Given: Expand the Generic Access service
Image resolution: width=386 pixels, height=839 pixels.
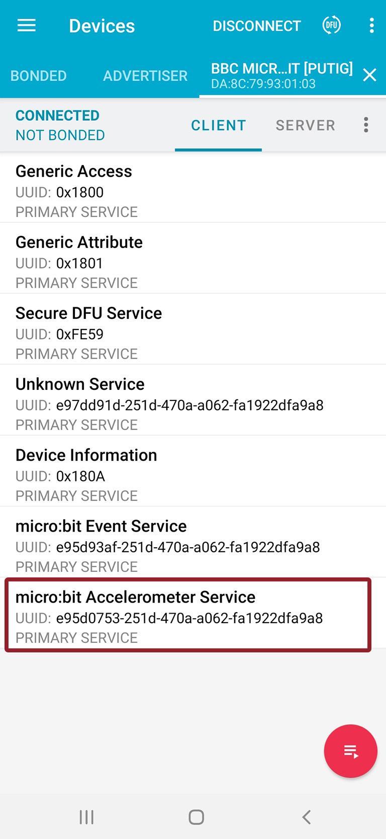Looking at the screenshot, I should click(193, 187).
